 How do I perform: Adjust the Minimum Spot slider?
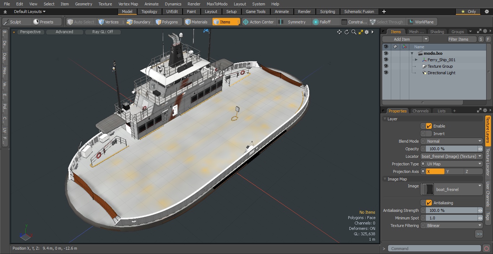454,218
